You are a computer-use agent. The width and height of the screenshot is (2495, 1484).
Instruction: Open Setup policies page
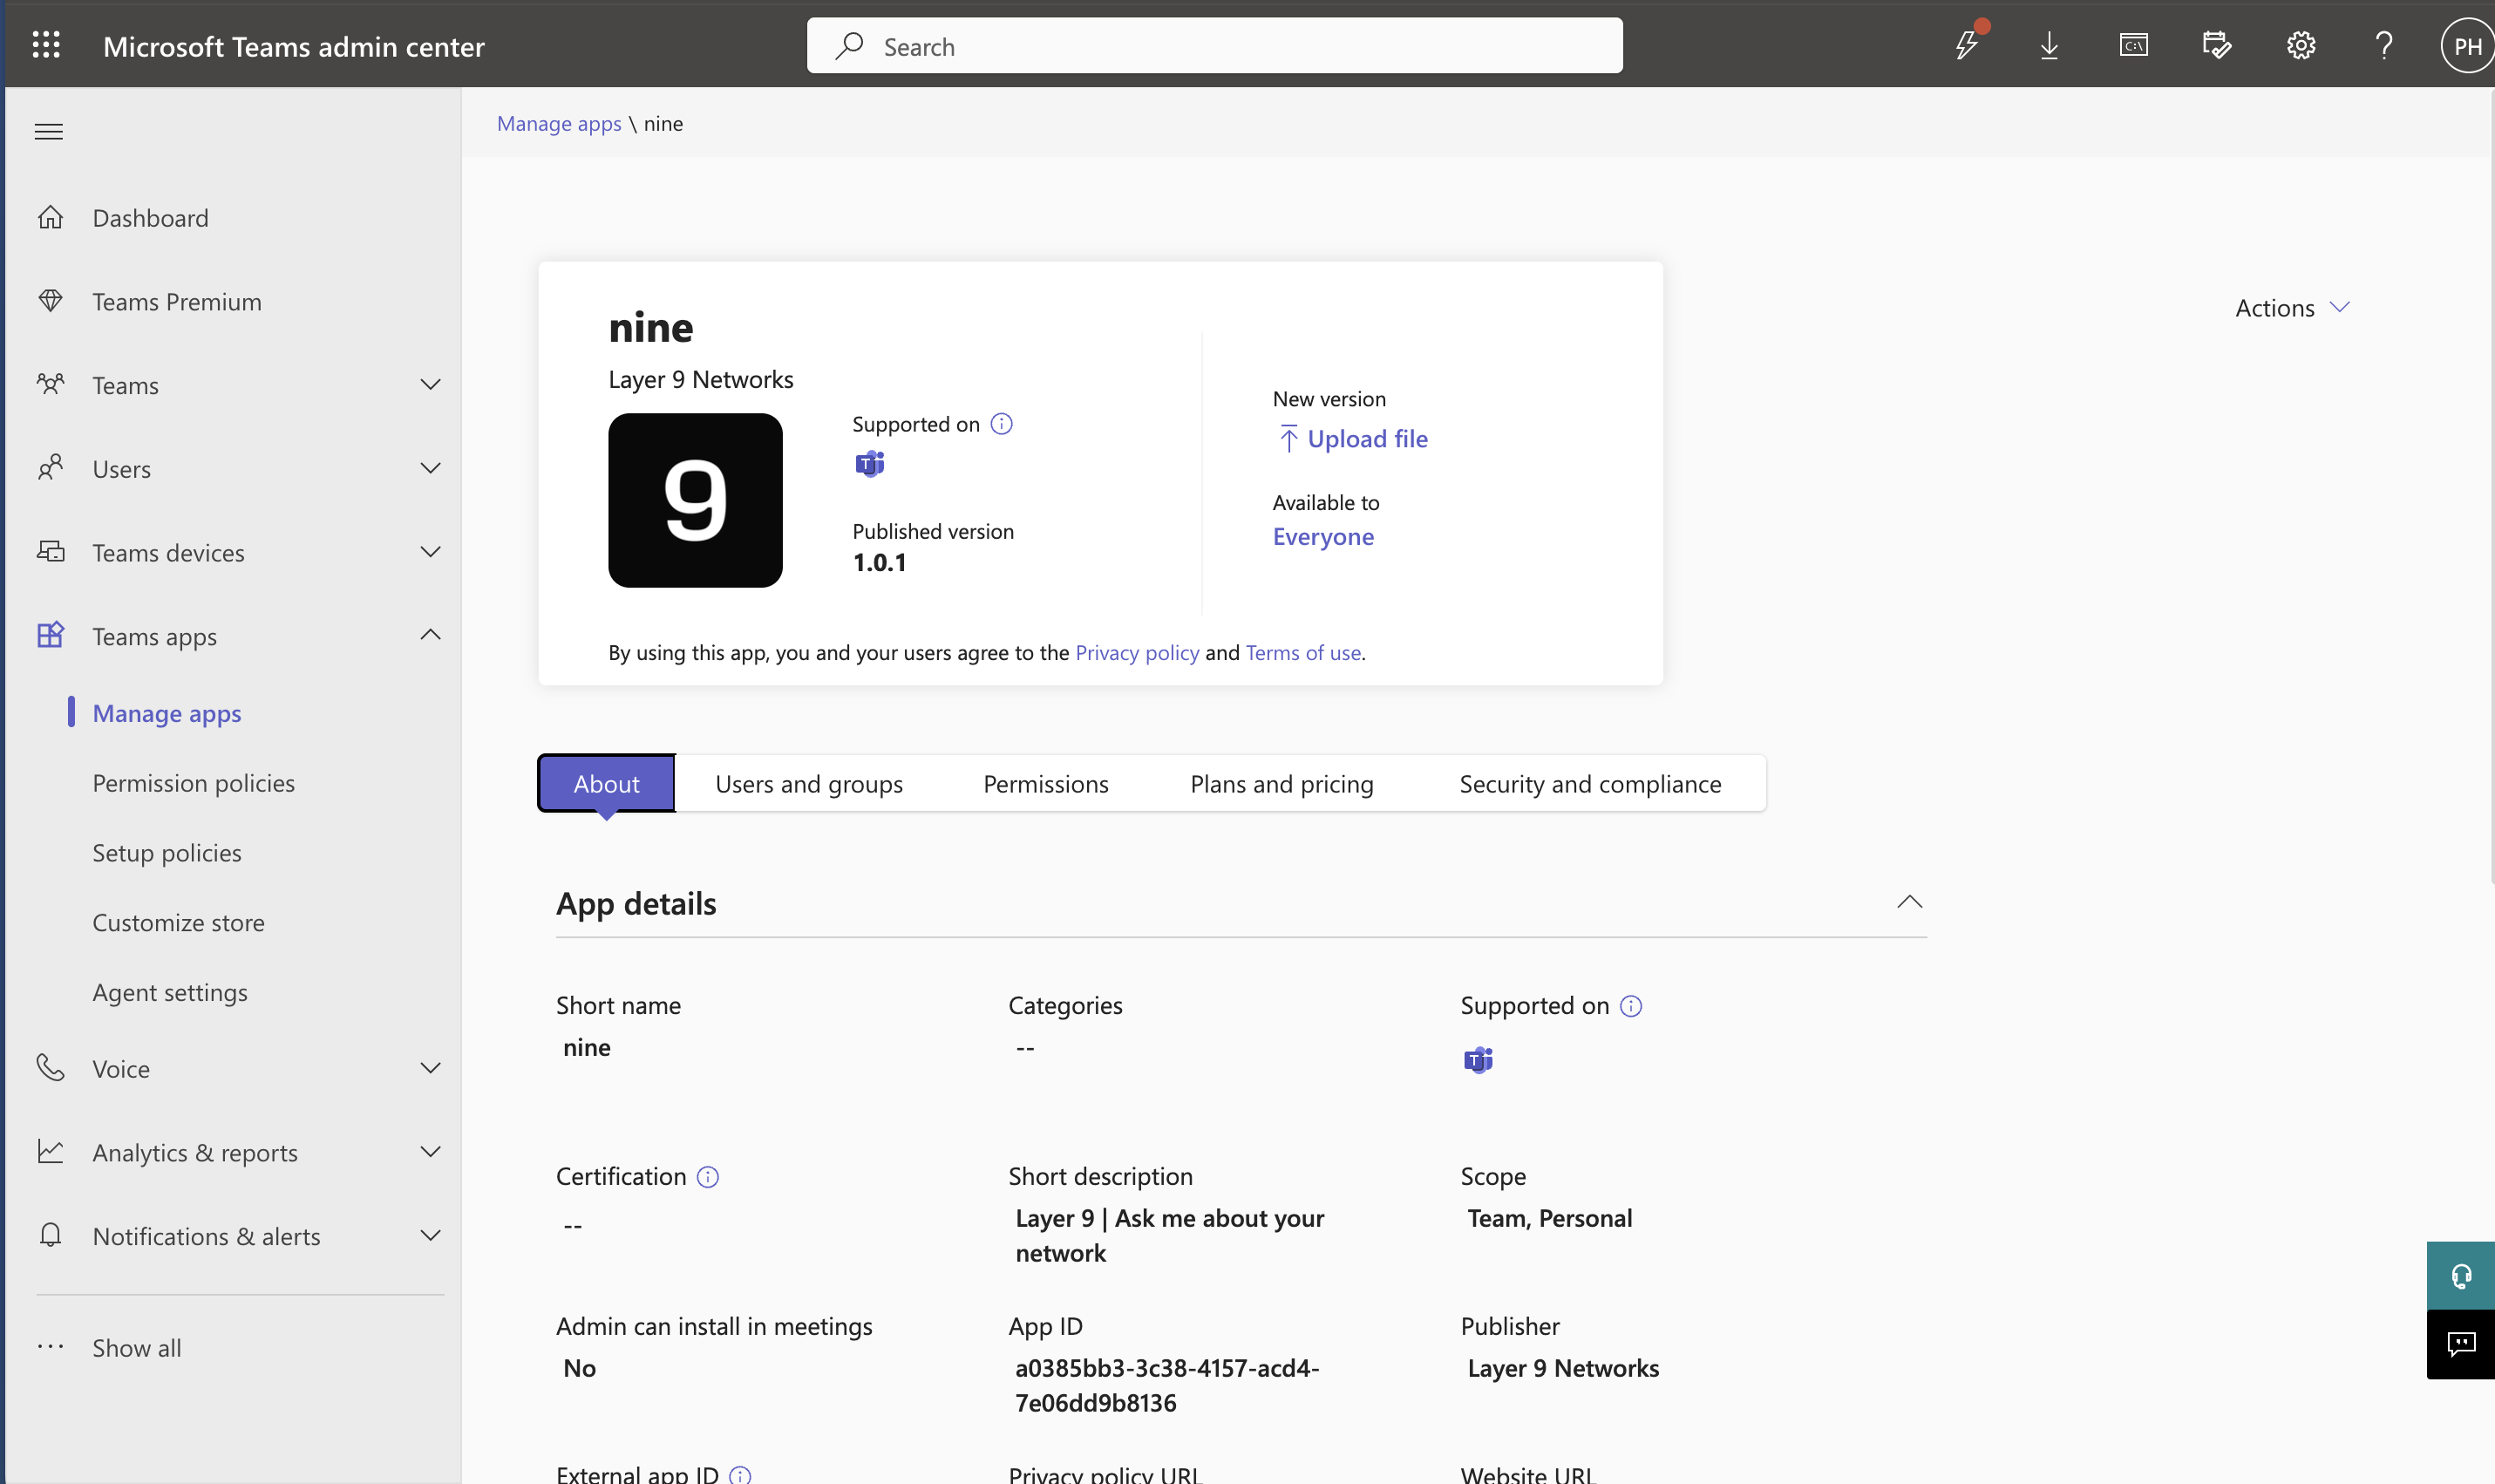pyautogui.click(x=167, y=853)
